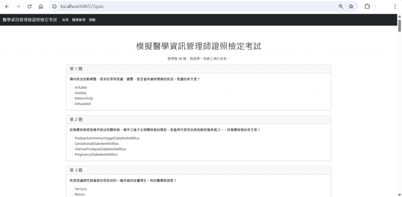Go back with the browser back arrow

[x=7, y=7]
